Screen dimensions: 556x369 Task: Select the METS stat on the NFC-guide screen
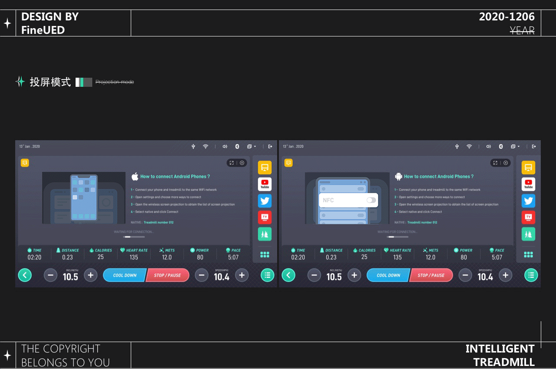(x=430, y=254)
